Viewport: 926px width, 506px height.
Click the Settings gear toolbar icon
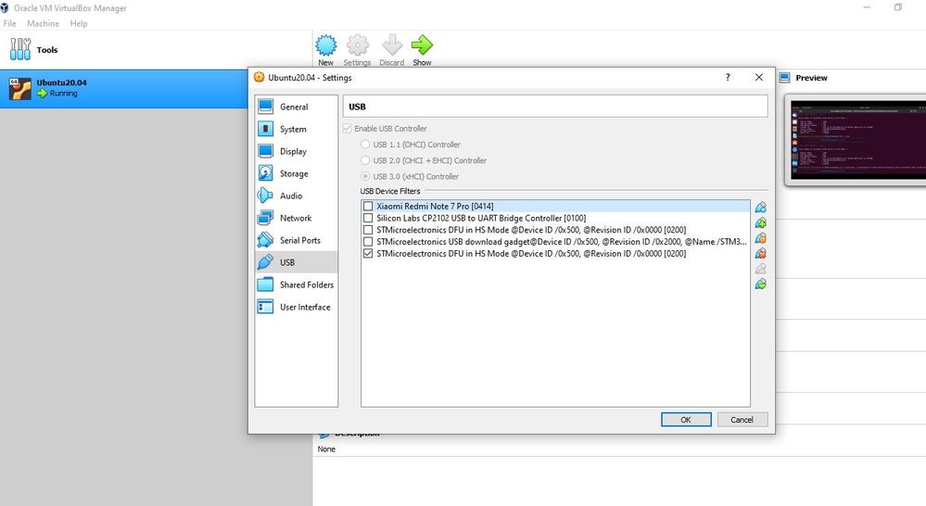tap(357, 45)
